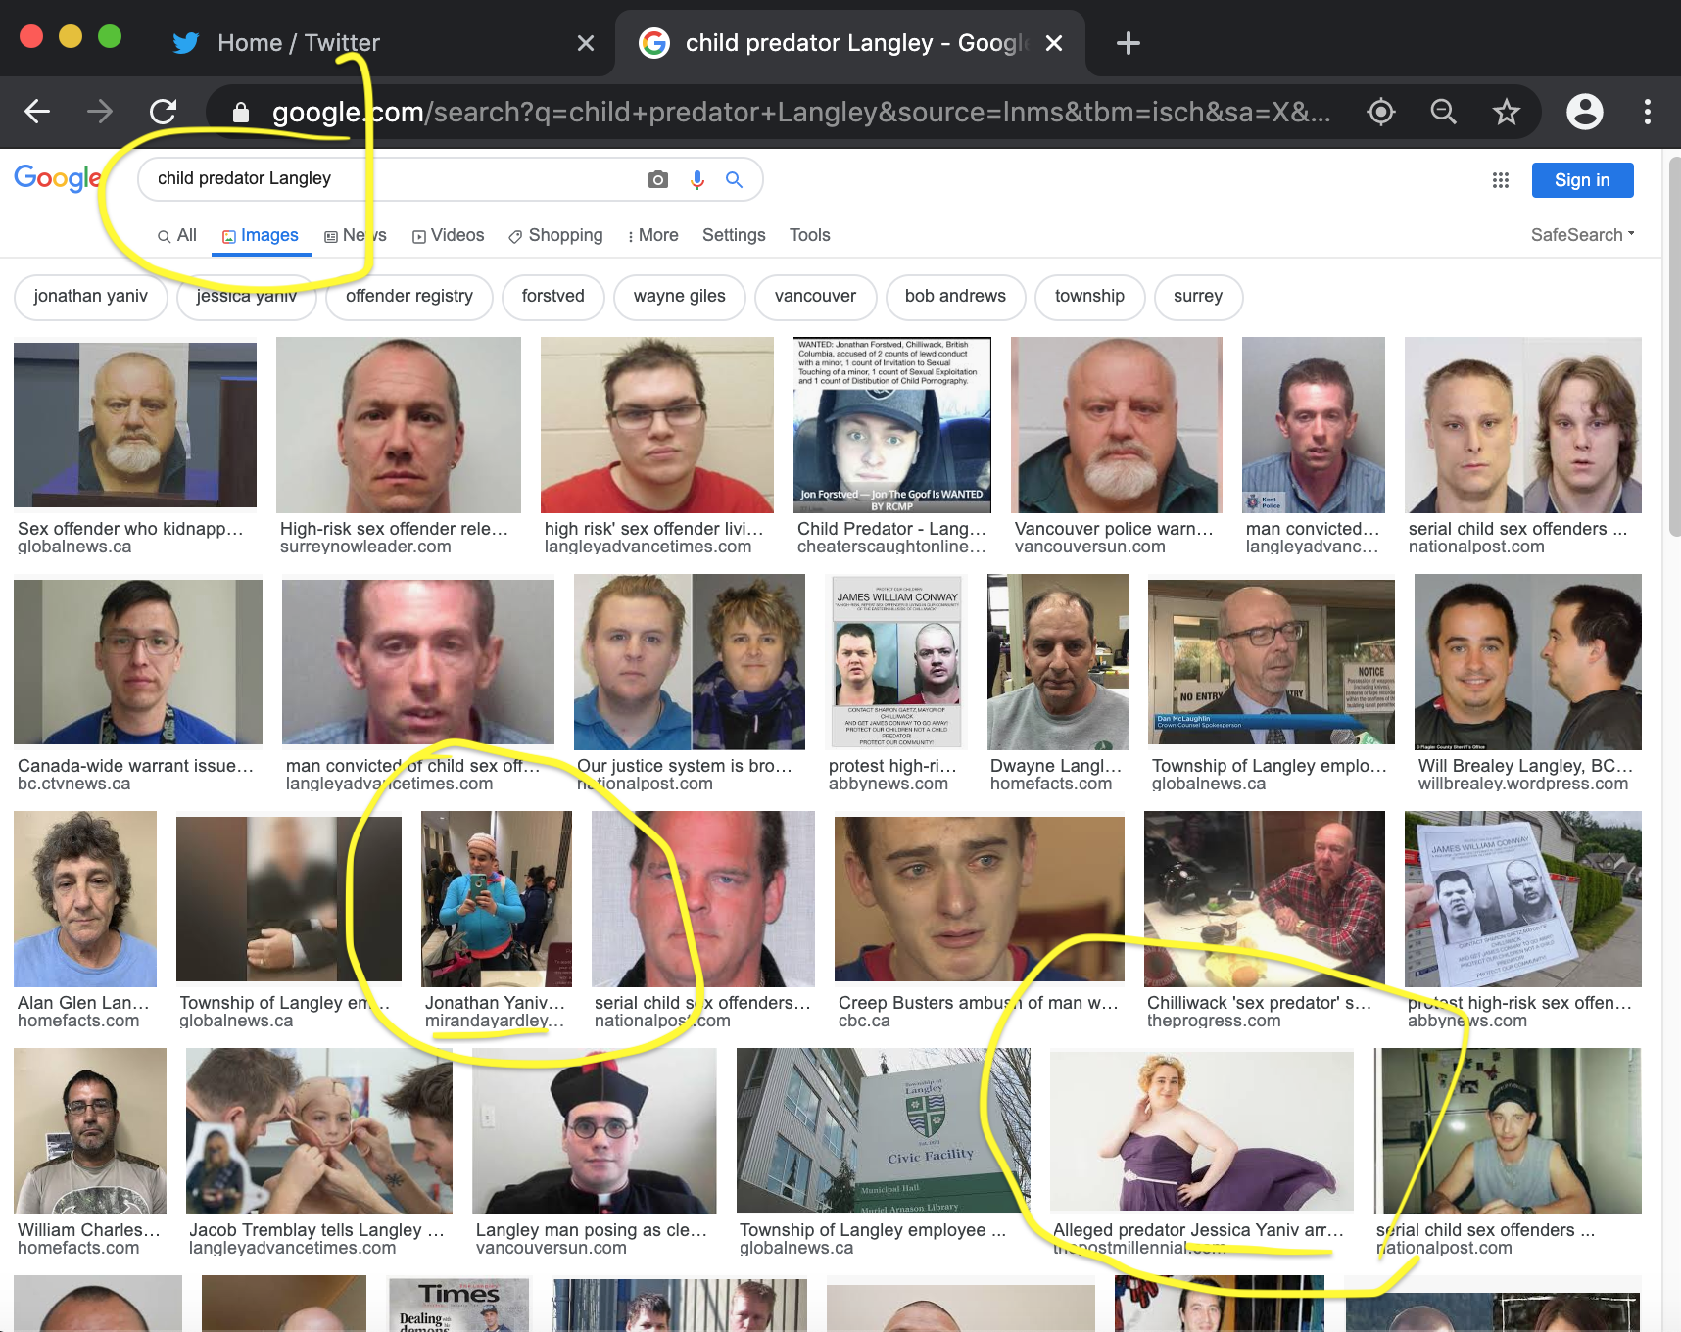Go back using the browser back arrow
Screen dimensions: 1681x1332
coord(37,112)
